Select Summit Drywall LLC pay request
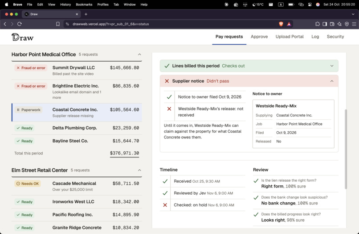This screenshot has width=359, height=234. tap(77, 71)
